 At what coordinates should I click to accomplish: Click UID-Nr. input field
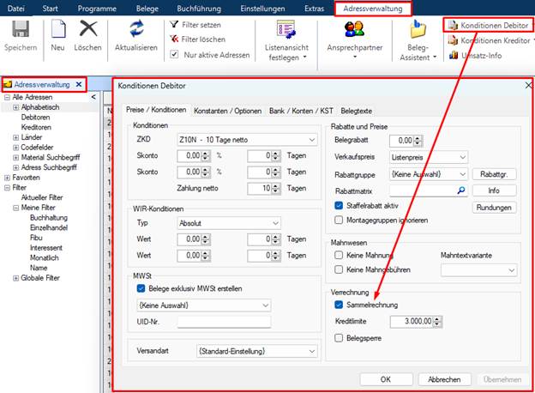pos(224,322)
